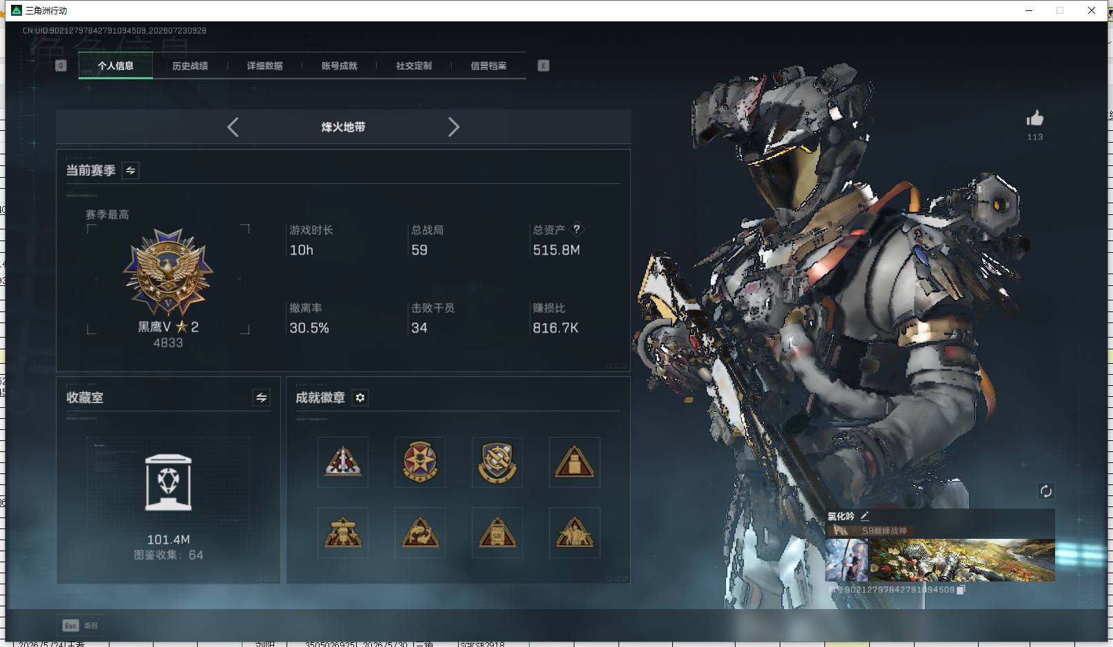
Task: Click the E key next-tab icon
Action: pyautogui.click(x=543, y=65)
